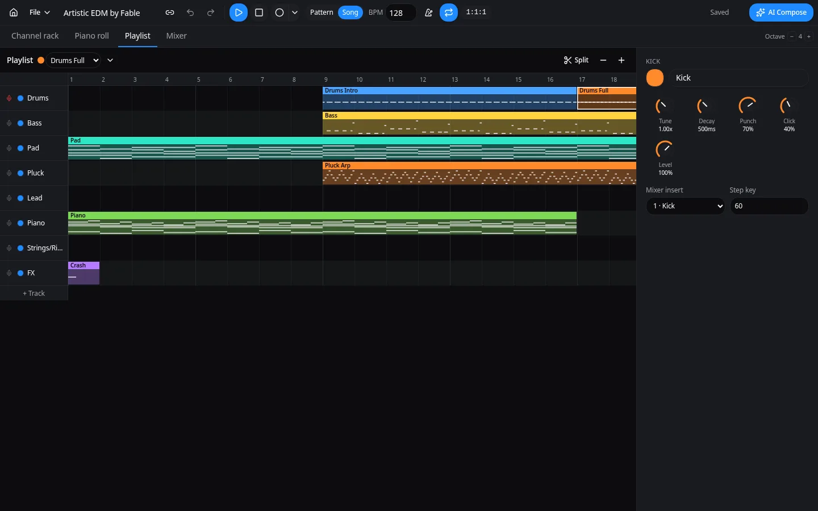
Task: Arm the Drums track microphone
Action: tap(9, 98)
